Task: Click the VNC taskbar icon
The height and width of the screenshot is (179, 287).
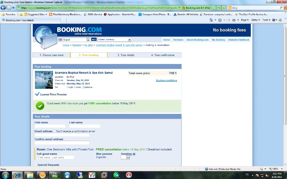Action: [x=92, y=175]
